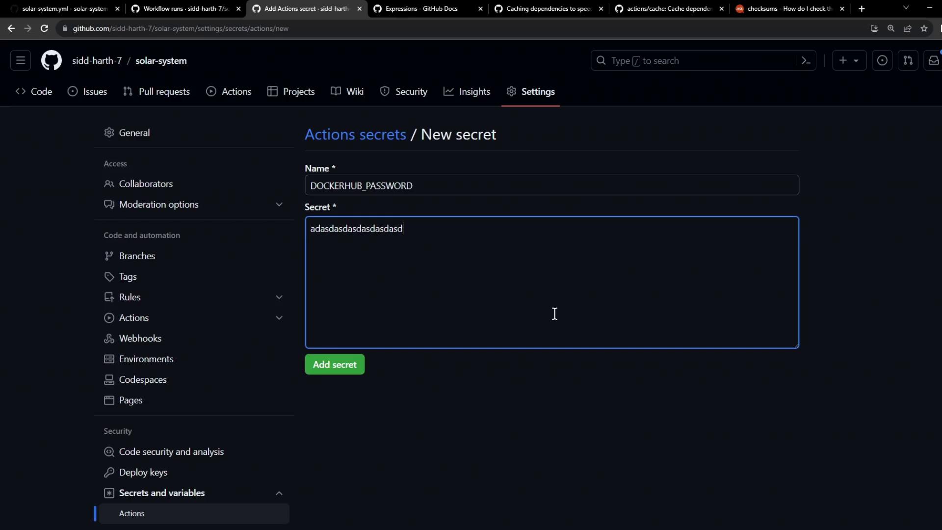Open the pull requests header icon
942x530 pixels.
(908, 61)
